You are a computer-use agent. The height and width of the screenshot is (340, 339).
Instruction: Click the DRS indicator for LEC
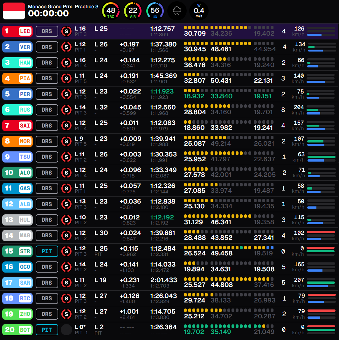[47, 31]
